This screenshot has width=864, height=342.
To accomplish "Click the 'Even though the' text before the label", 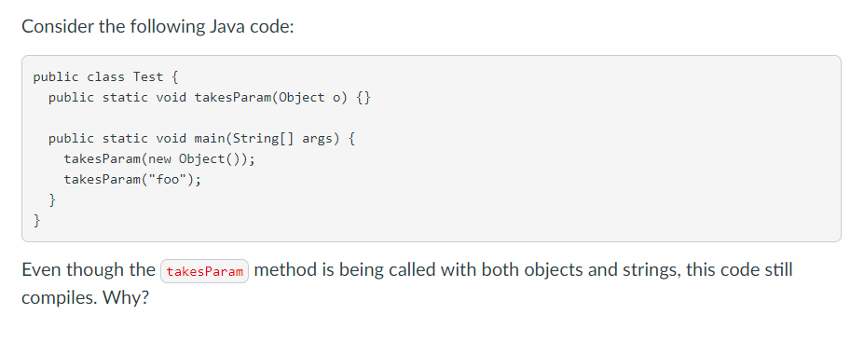I will click(89, 270).
